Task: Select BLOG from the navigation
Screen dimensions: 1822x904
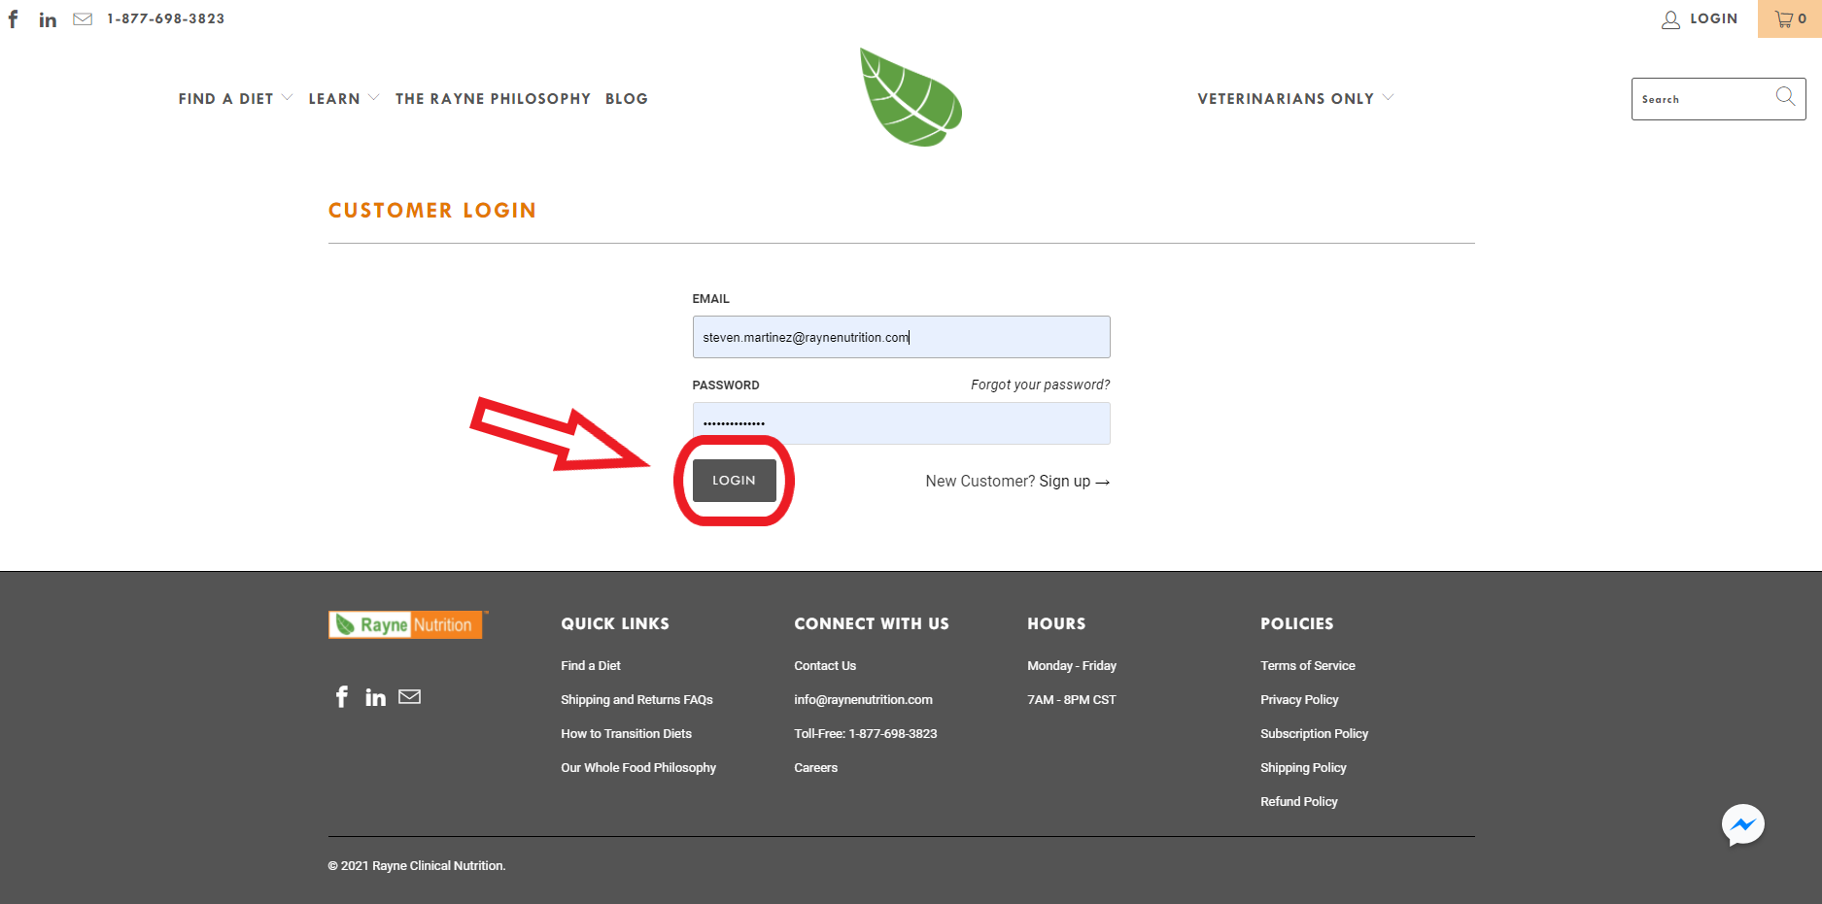Action: click(626, 98)
